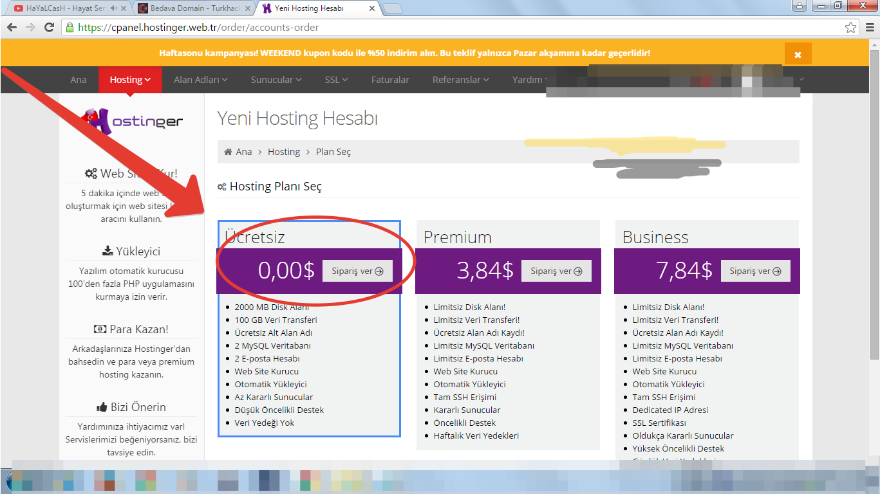Expand the SSL dropdown menu
Screen dimensions: 880x494
coord(337,80)
